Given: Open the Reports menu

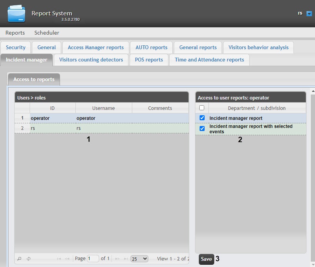Looking at the screenshot, I should click(x=15, y=33).
